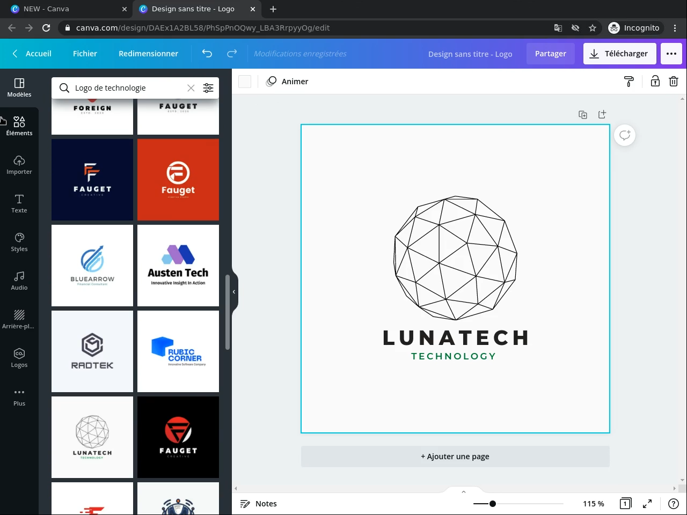
Task: Undo the last change
Action: (x=207, y=54)
